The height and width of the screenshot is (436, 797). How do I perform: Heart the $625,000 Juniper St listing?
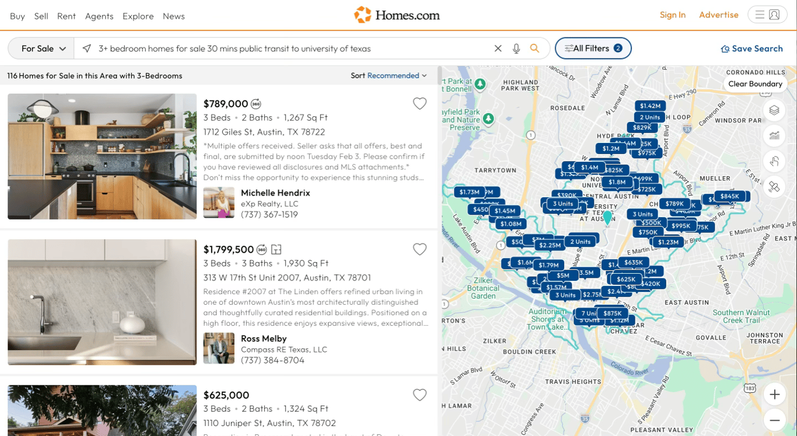pyautogui.click(x=420, y=395)
